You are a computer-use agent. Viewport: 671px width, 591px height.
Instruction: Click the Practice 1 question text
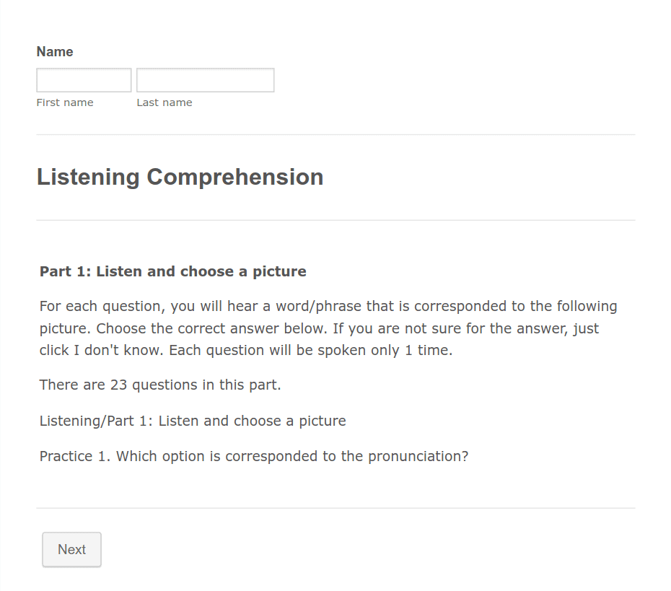254,456
